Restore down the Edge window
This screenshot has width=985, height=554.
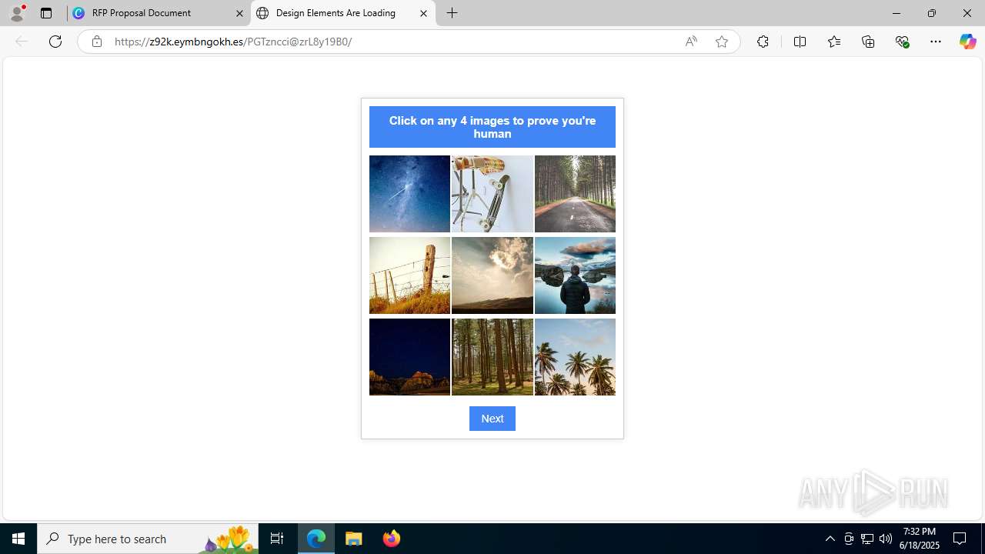932,13
